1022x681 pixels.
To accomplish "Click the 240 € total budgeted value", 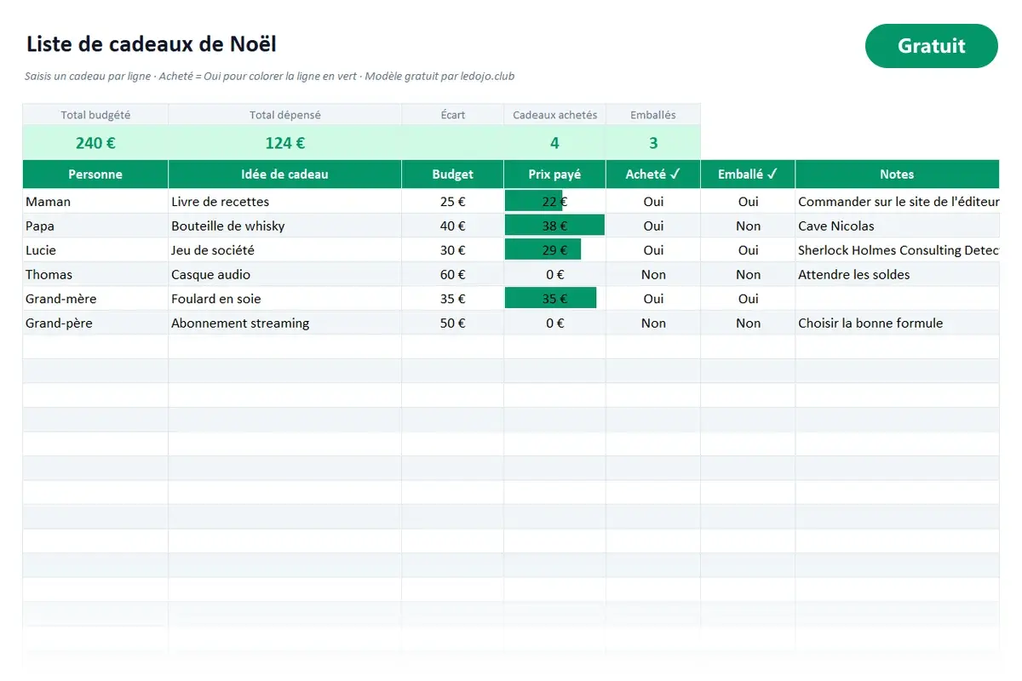I will 95,143.
